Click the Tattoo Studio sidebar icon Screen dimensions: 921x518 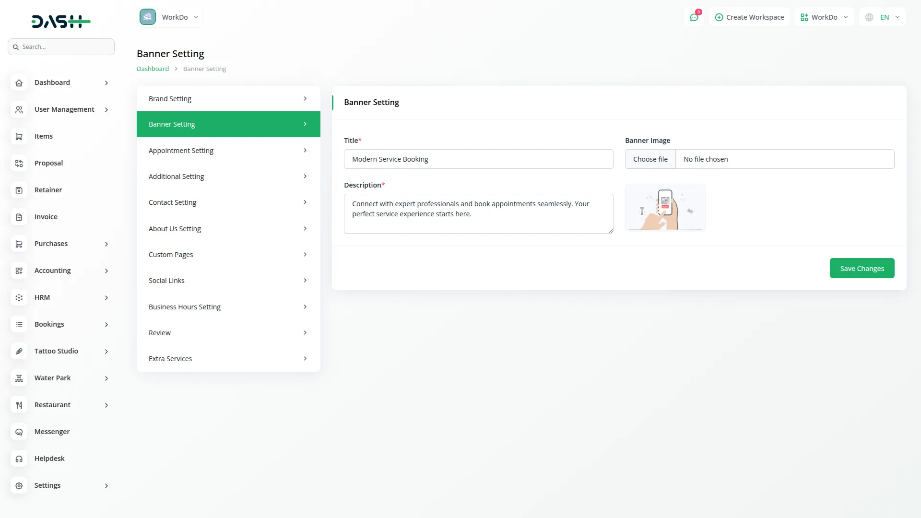[x=19, y=351]
